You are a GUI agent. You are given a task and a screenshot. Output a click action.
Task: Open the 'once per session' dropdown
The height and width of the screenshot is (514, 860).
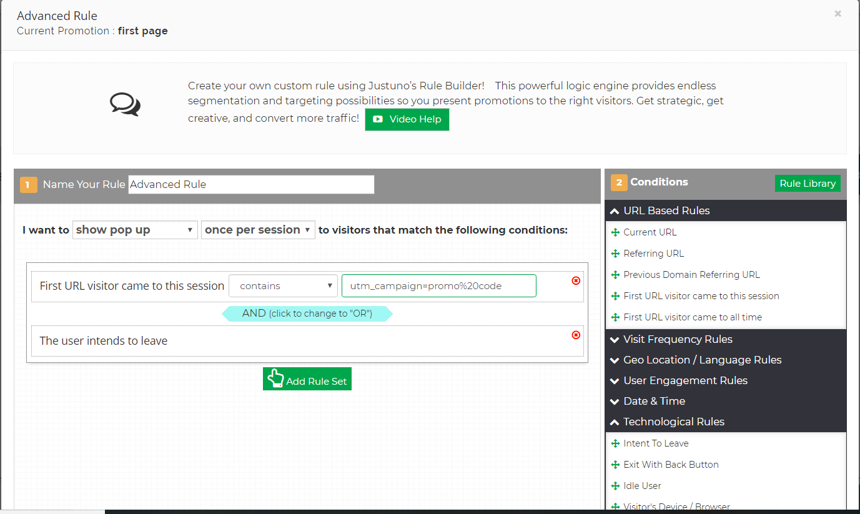(x=257, y=230)
